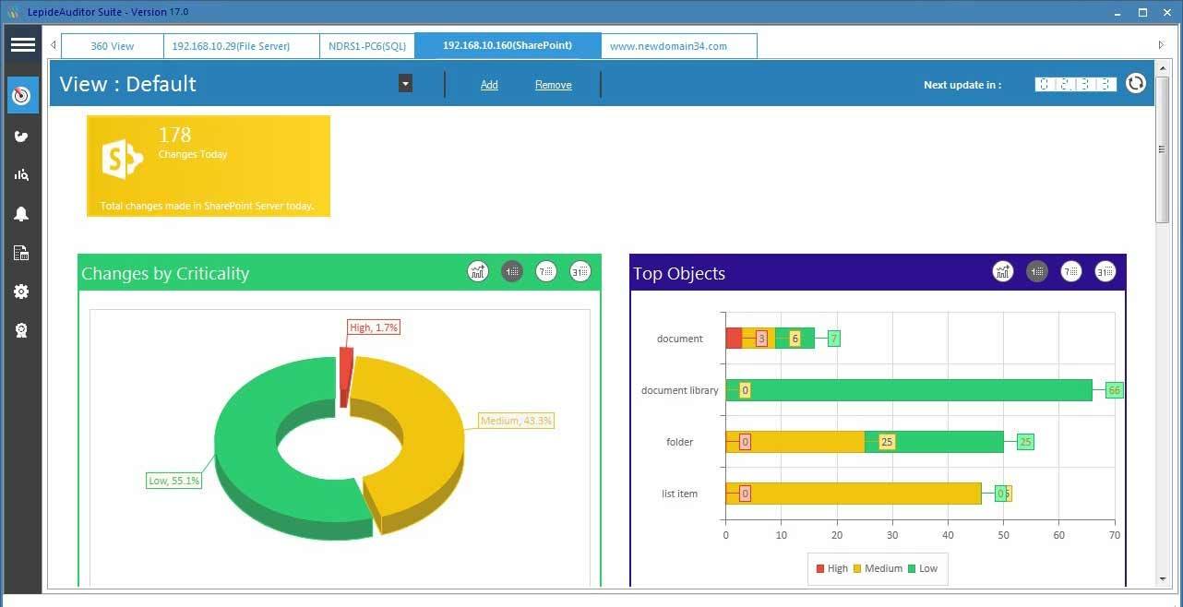Viewport: 1183px width, 607px height.
Task: Select the reports building icon in sidebar
Action: 22,252
